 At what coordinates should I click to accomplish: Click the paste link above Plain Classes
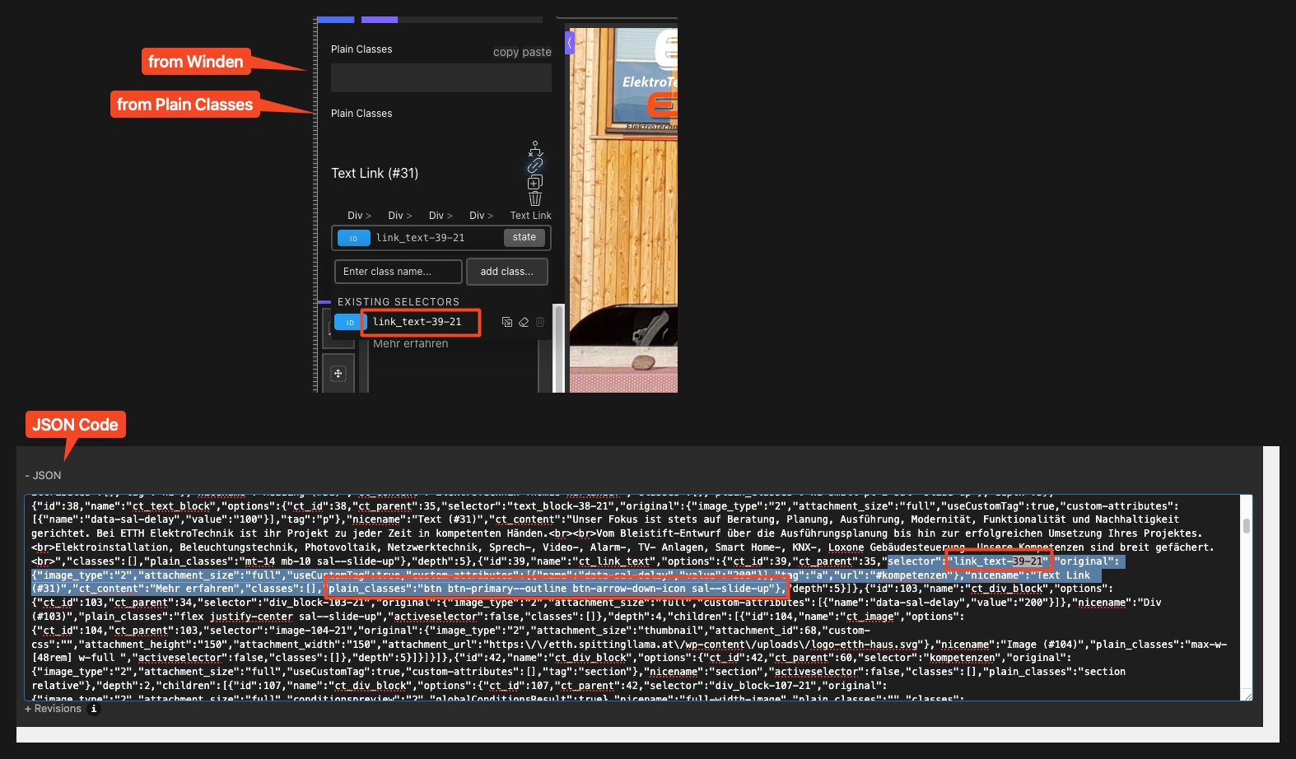pos(537,52)
